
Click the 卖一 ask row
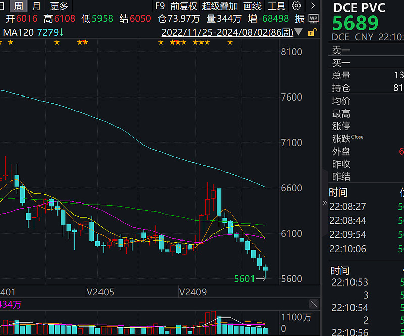point(366,50)
